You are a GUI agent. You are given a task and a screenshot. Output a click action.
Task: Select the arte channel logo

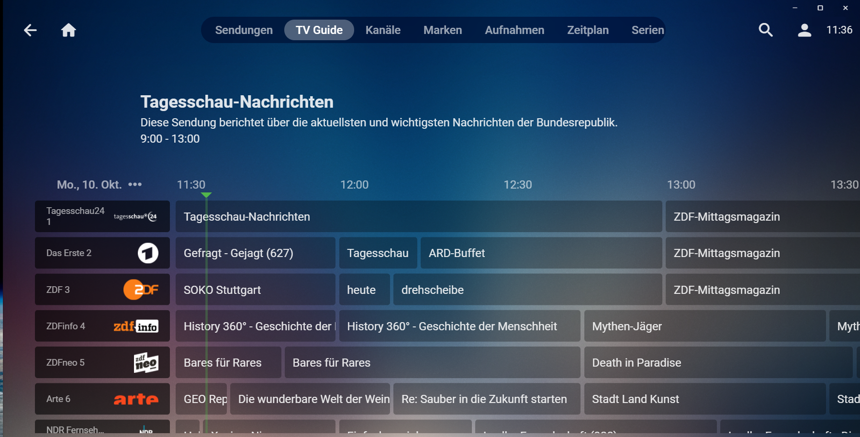pyautogui.click(x=136, y=399)
